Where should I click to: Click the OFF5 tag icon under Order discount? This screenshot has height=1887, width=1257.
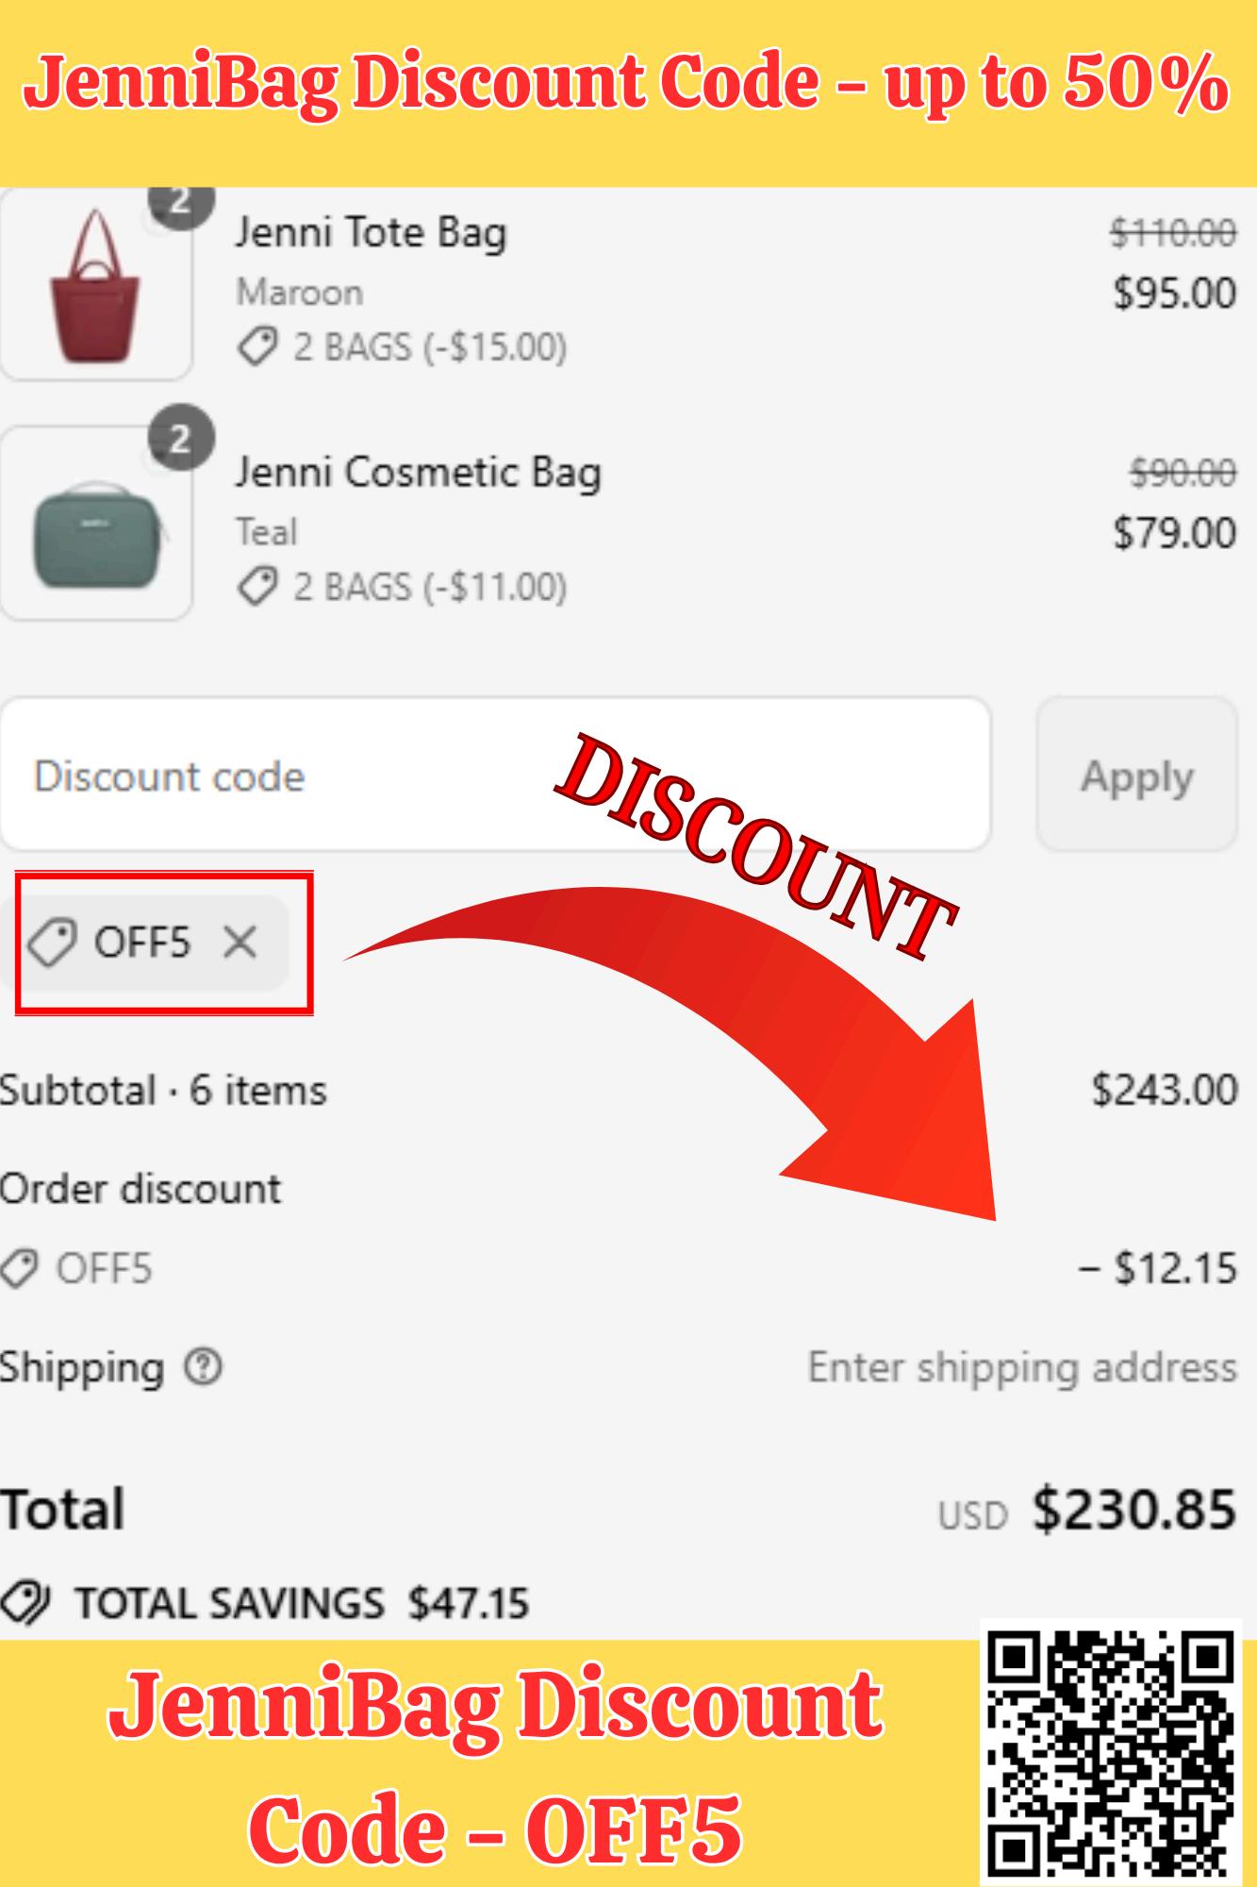pos(19,1268)
